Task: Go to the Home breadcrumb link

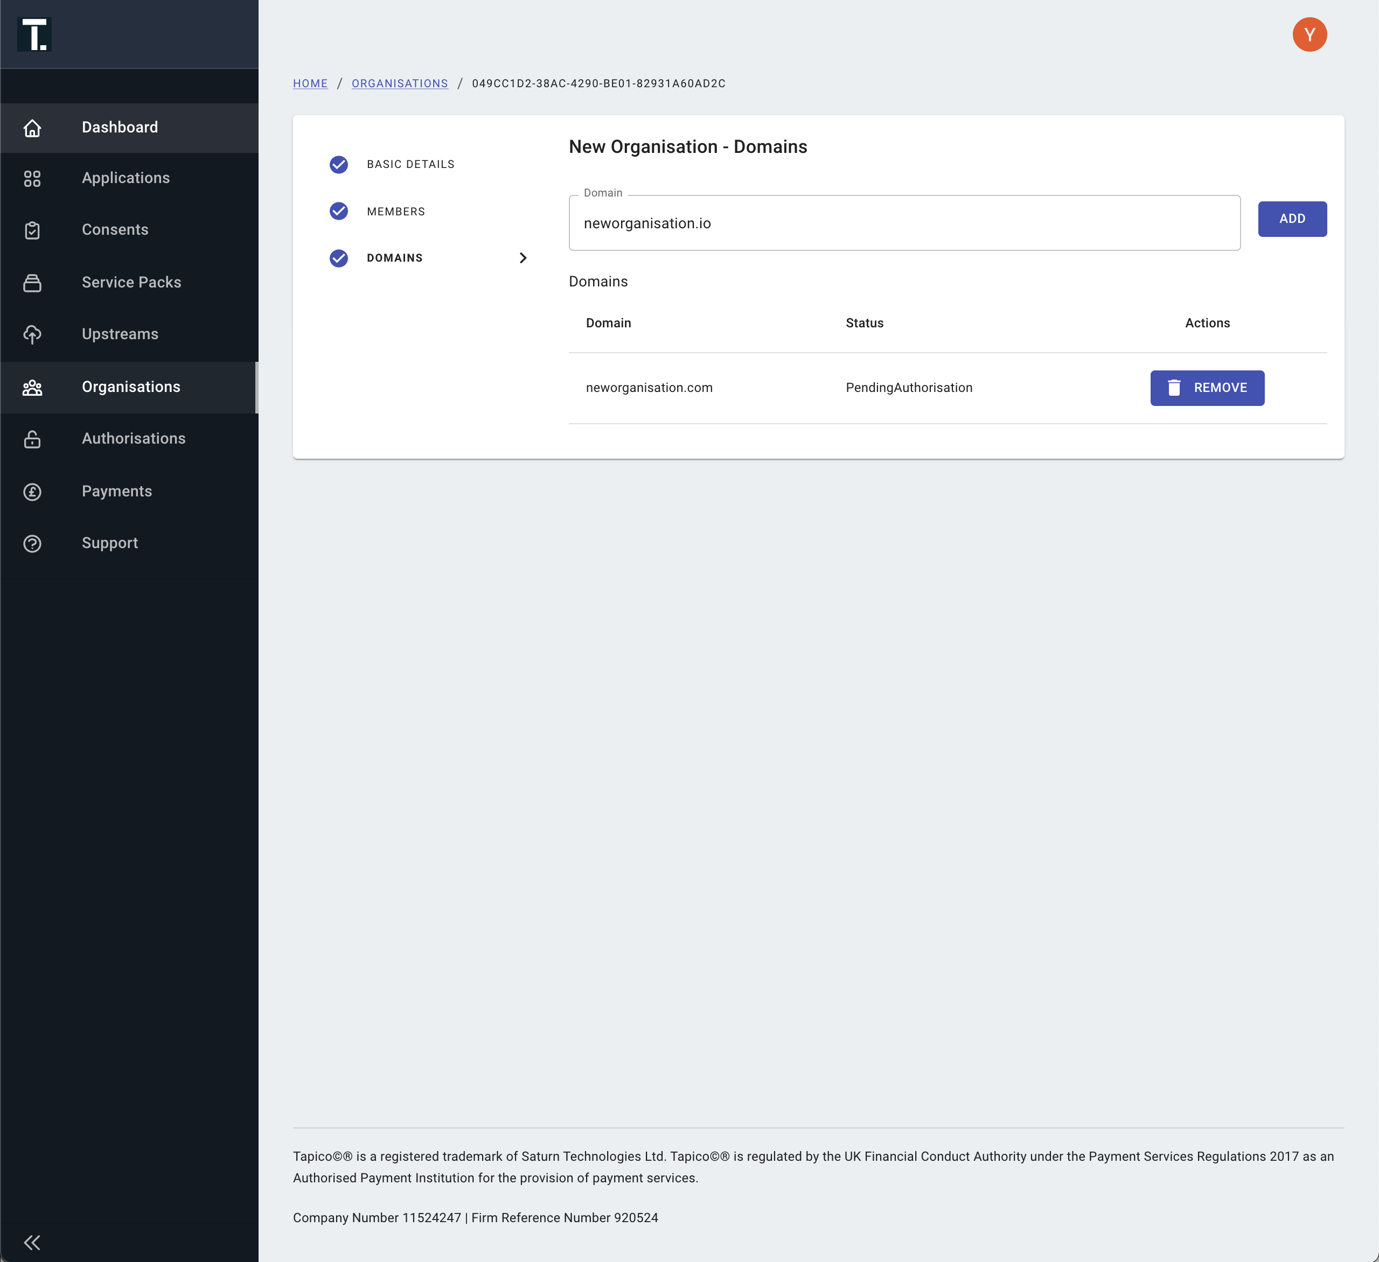Action: (310, 83)
